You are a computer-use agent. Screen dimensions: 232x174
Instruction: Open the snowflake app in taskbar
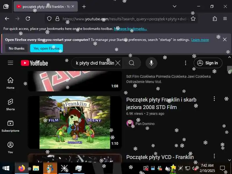(64, 168)
